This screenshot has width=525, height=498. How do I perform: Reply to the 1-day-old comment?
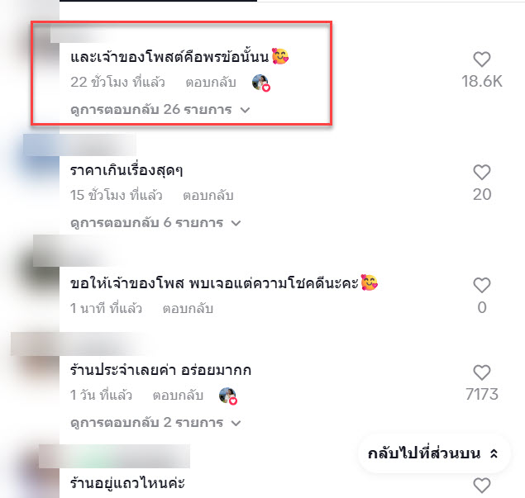178,396
